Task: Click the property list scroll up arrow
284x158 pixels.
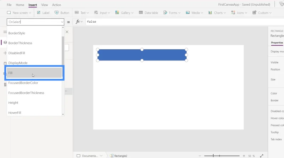Action: [63, 27]
